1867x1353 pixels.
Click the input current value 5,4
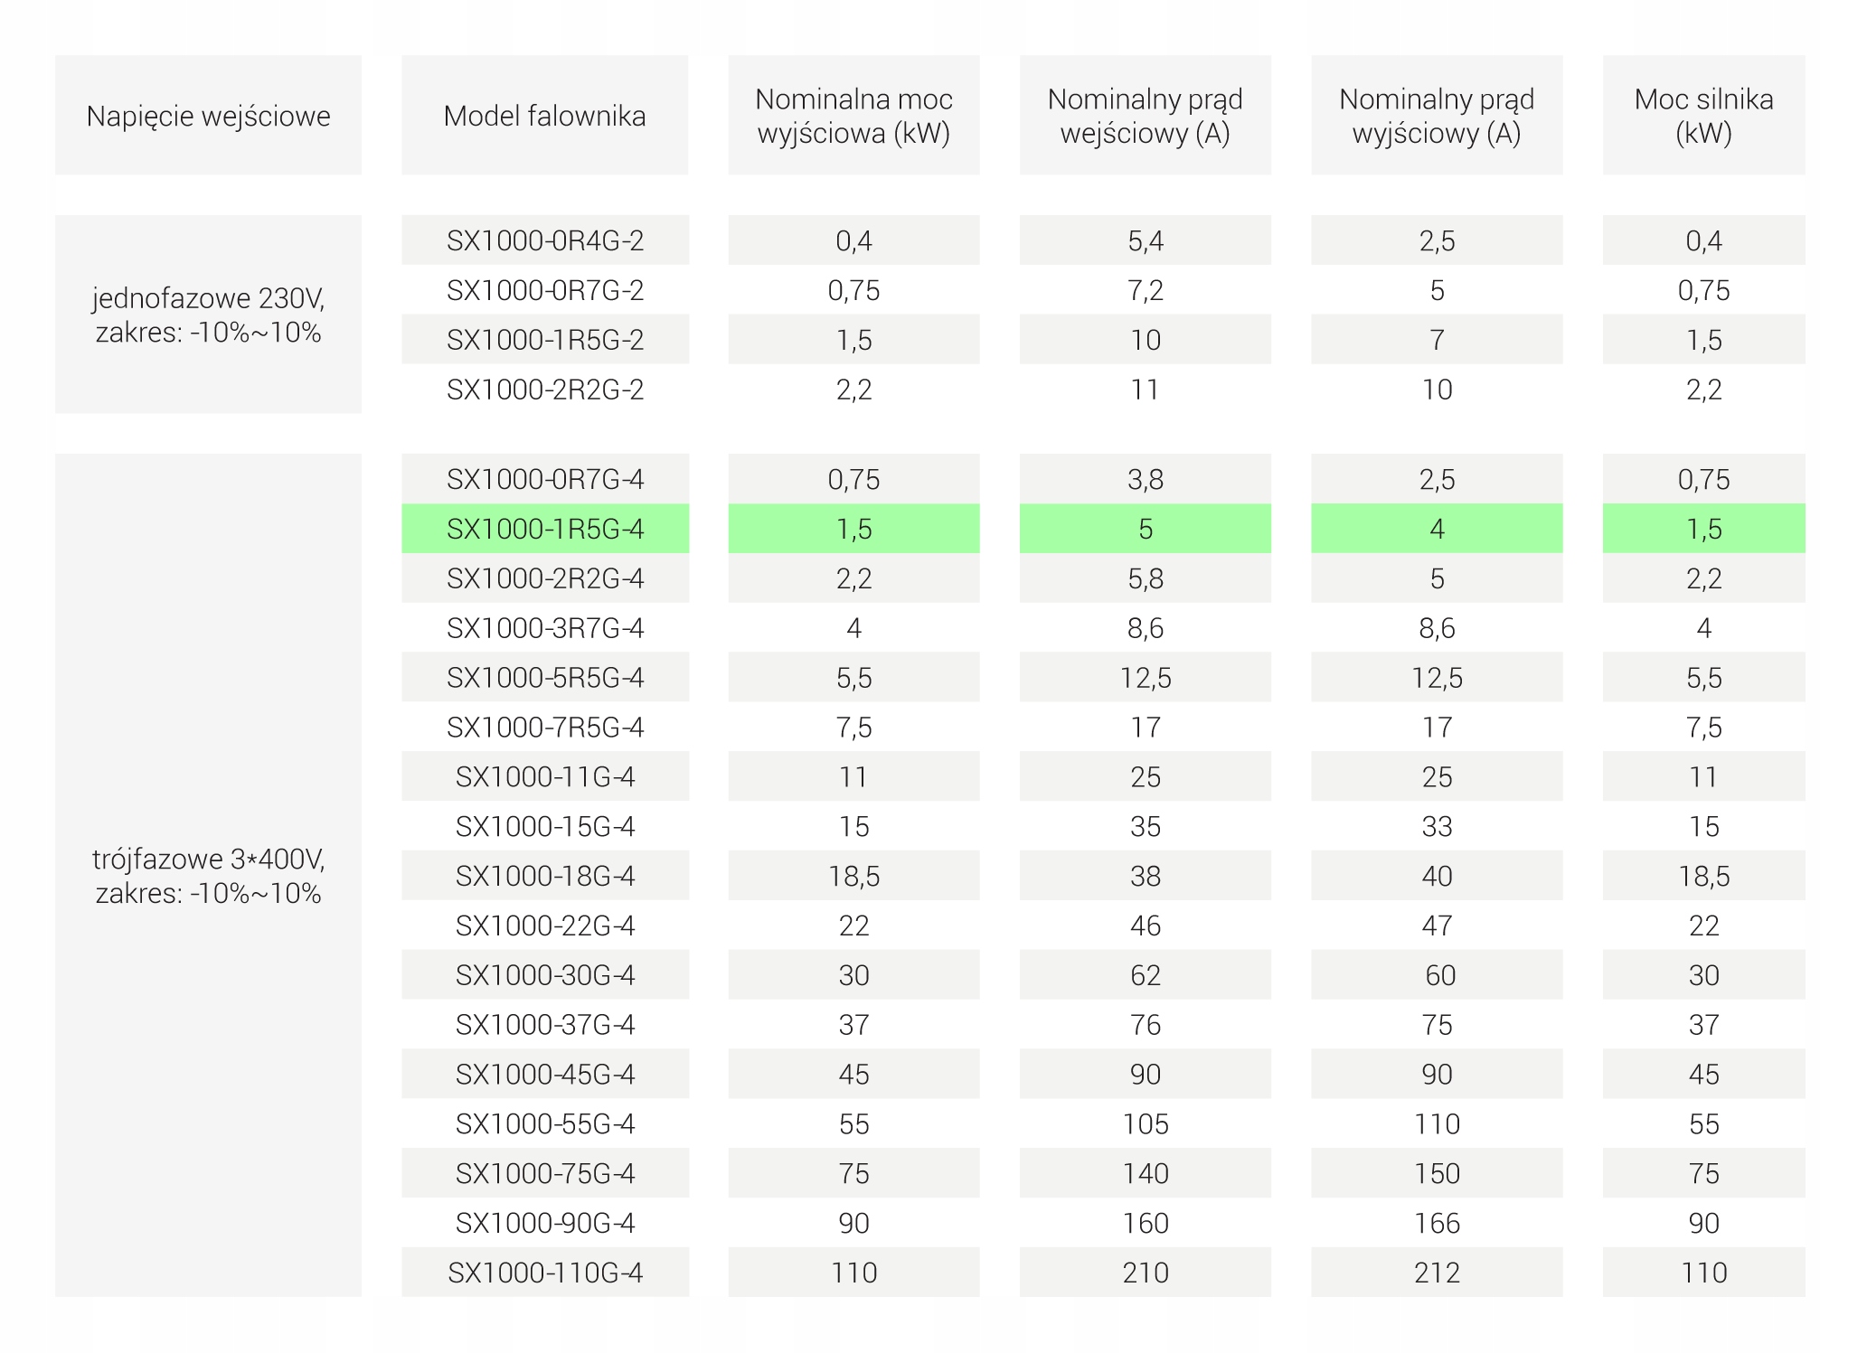1145,240
